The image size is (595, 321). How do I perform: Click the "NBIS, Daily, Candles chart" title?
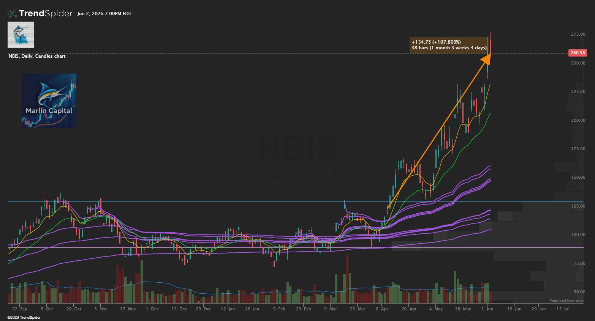click(37, 56)
